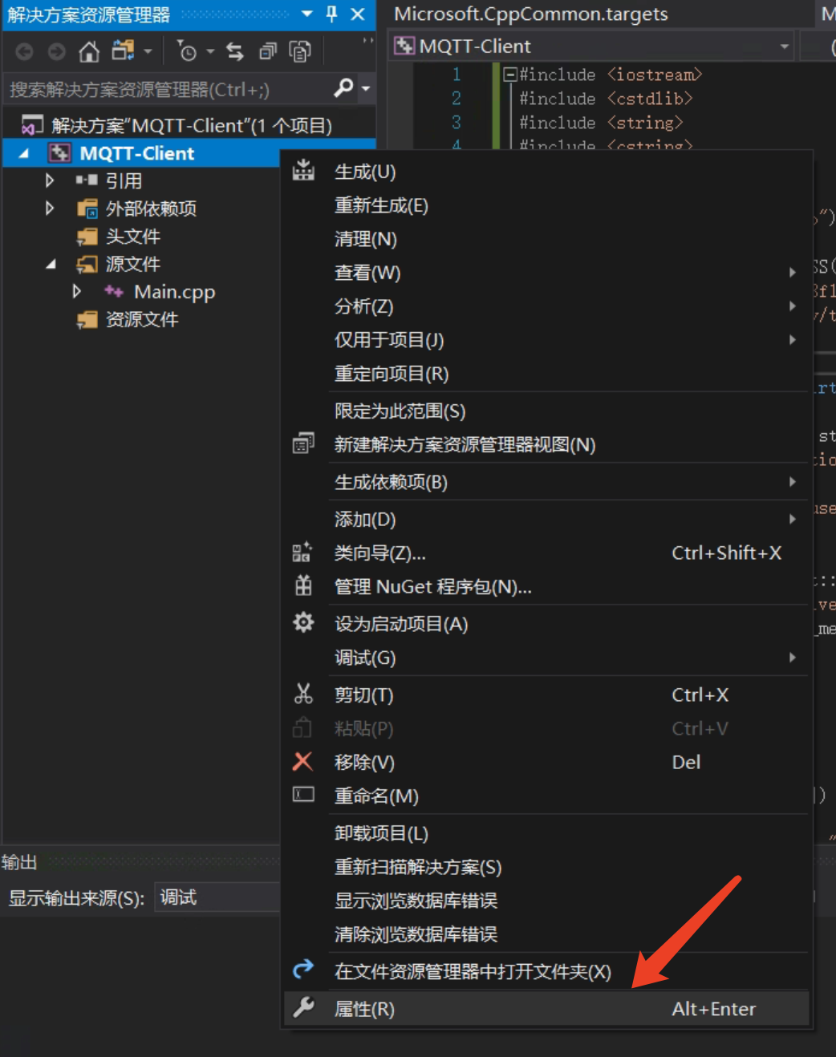
Task: Click the MQTT-Client project icon in tree
Action: [x=59, y=153]
